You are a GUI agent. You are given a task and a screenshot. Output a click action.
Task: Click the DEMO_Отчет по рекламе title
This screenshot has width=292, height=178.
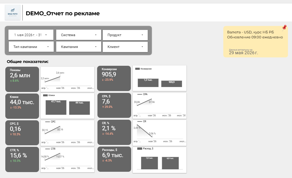(62, 13)
